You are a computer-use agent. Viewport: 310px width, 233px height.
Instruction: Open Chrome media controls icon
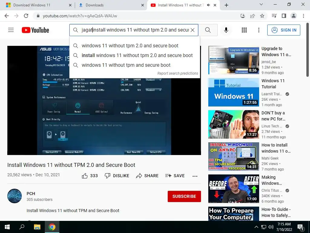click(x=274, y=16)
